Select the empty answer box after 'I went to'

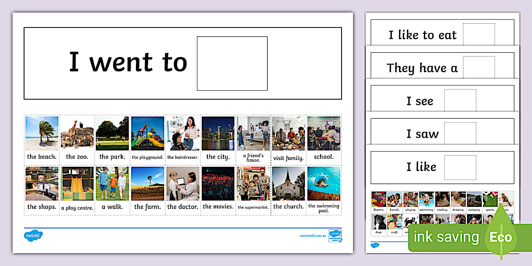click(x=232, y=63)
